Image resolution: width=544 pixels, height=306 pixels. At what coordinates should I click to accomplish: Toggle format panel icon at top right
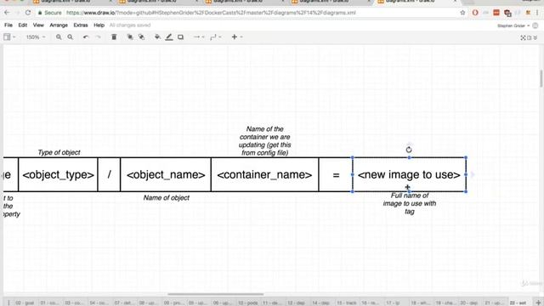(x=530, y=37)
